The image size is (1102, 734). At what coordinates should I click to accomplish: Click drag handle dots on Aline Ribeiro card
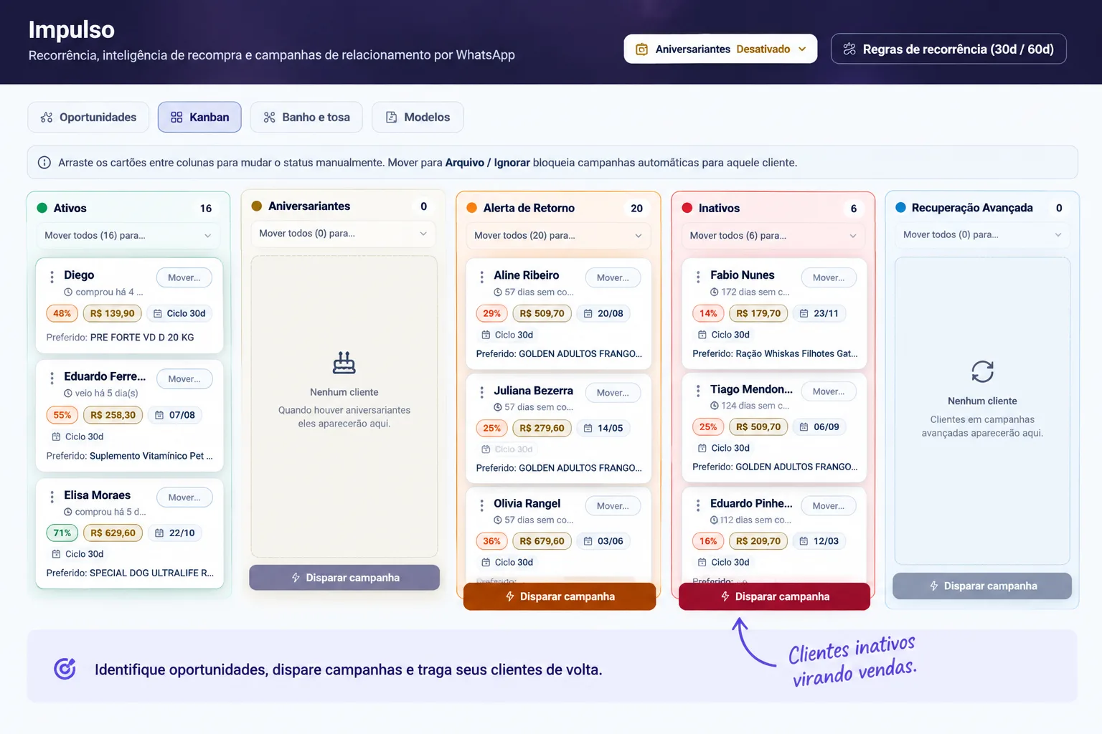[481, 277]
